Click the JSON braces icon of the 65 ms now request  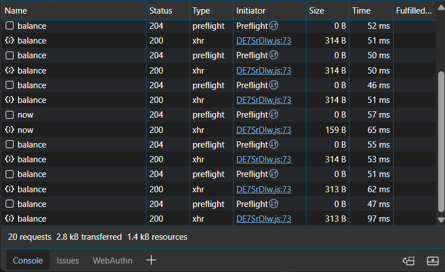pyautogui.click(x=10, y=129)
